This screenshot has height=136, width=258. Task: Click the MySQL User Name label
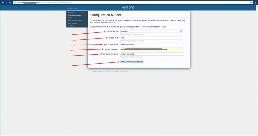(111, 45)
